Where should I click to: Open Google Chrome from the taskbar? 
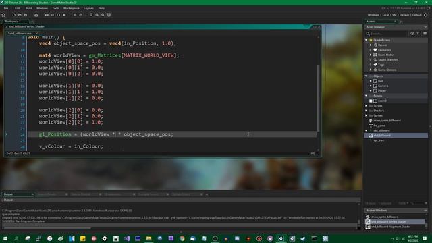[182, 238]
